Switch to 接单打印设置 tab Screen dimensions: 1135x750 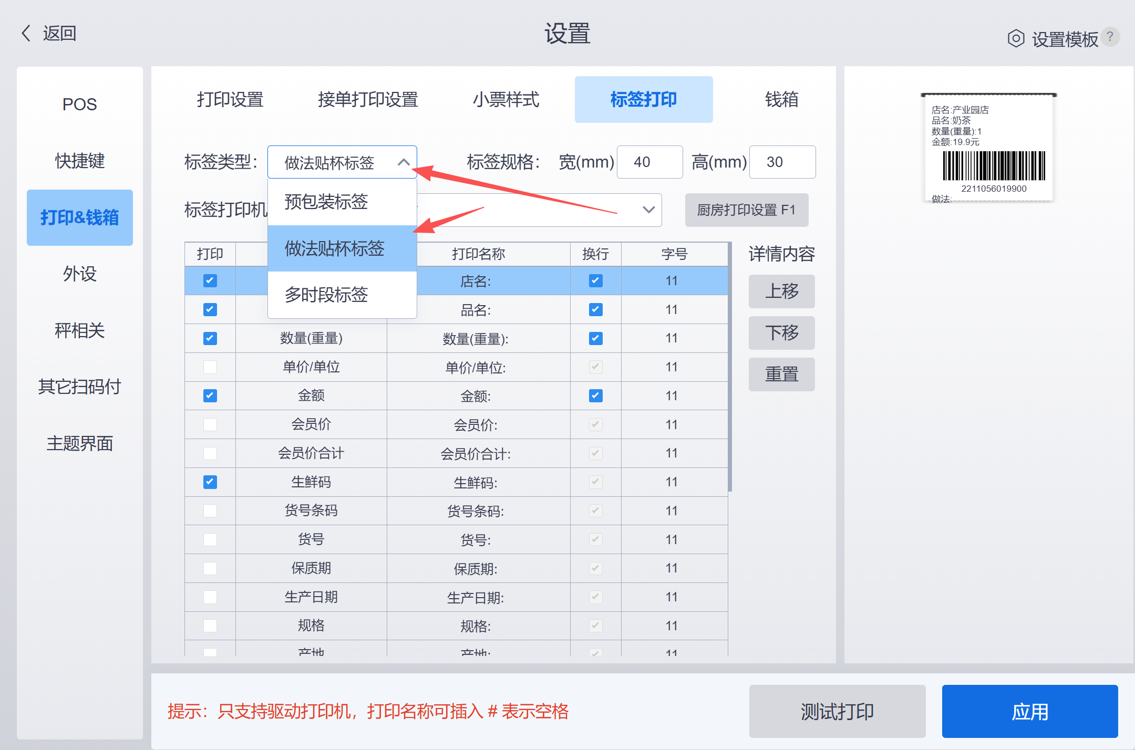click(368, 99)
